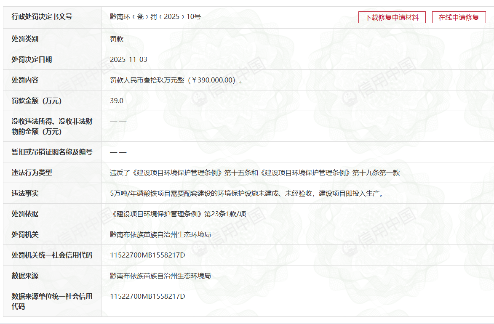Click the 下载修复申请材料 button
Screen dimensions: 494x324
tap(392, 17)
